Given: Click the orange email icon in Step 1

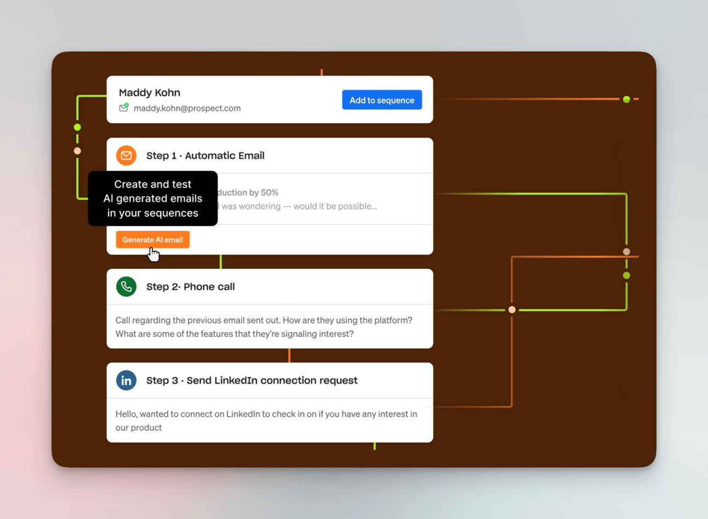Looking at the screenshot, I should click(x=127, y=155).
